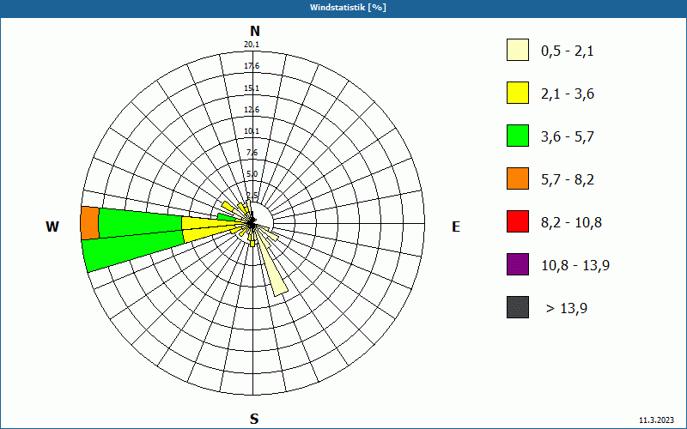Click the orange 5,7 - 8,2 legend swatch

click(x=518, y=178)
